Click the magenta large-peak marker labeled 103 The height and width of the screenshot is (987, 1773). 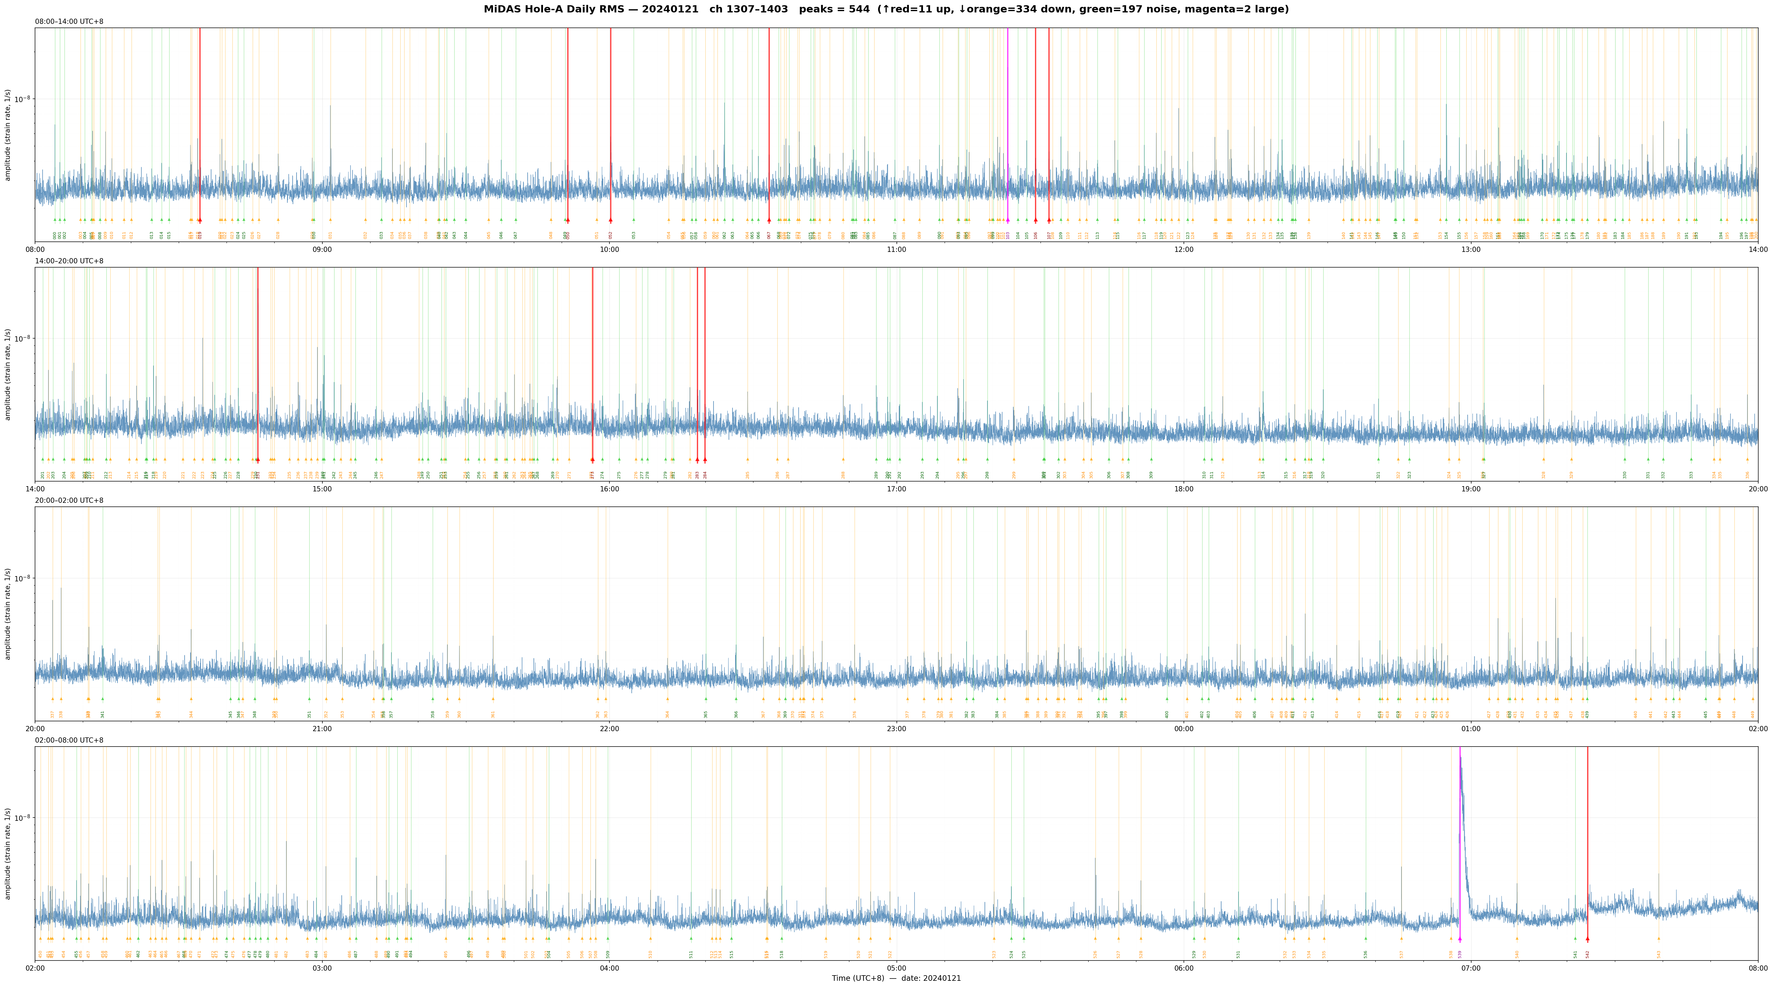(x=1008, y=220)
